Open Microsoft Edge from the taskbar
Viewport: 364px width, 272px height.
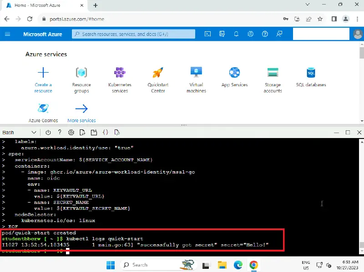(x=238, y=265)
